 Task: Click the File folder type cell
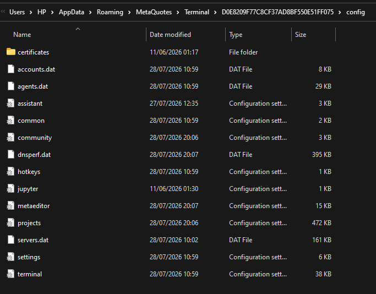[x=243, y=52]
